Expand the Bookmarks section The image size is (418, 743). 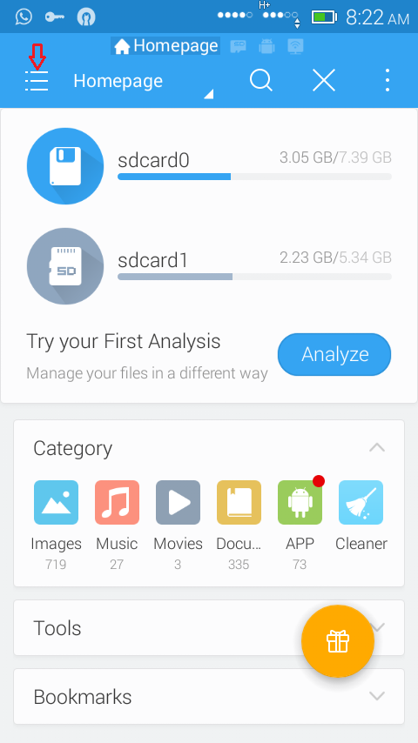(209, 697)
